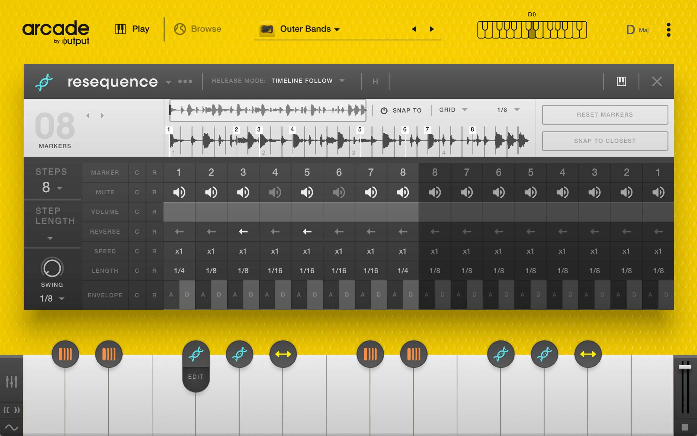The image size is (697, 436).
Task: Toggle mute on the seventh step
Action: [x=371, y=192]
